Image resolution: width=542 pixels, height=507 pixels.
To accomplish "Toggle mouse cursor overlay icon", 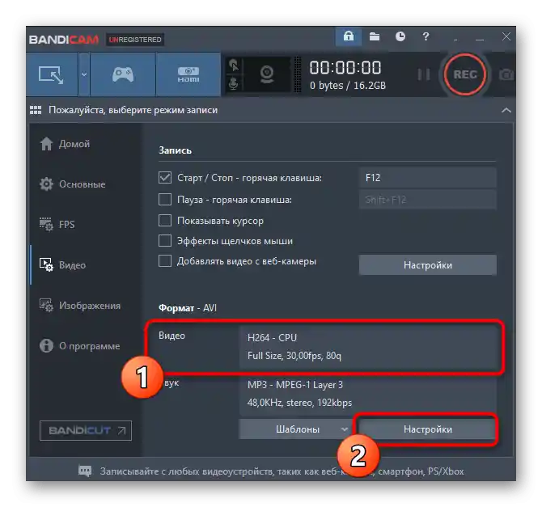I will point(234,65).
